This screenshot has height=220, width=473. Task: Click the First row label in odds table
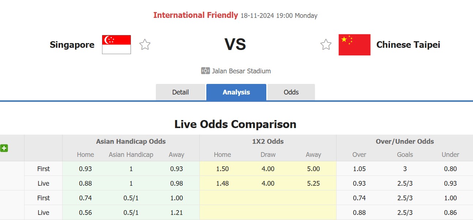[43, 169]
